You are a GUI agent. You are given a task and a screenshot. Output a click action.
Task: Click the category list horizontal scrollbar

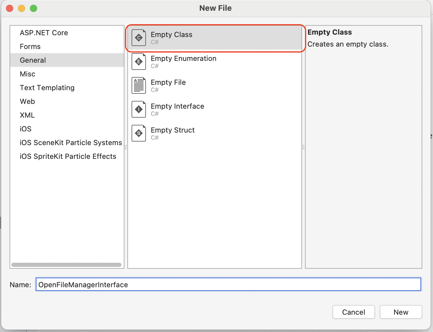coord(66,265)
